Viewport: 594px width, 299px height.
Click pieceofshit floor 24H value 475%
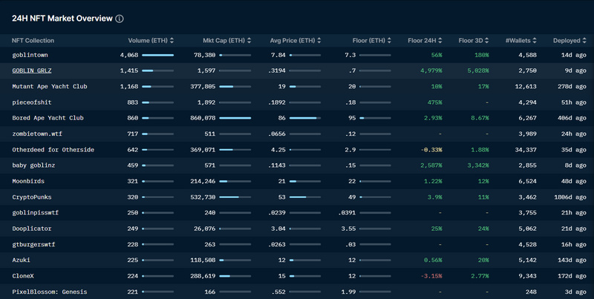coord(434,102)
